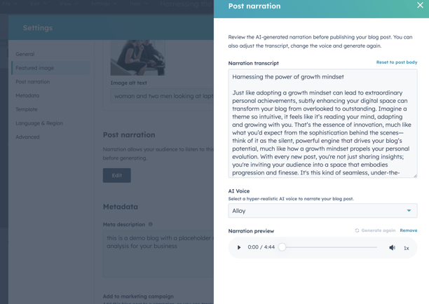Image resolution: width=429 pixels, height=304 pixels.
Task: Go to Language & Region settings
Action: (39, 123)
